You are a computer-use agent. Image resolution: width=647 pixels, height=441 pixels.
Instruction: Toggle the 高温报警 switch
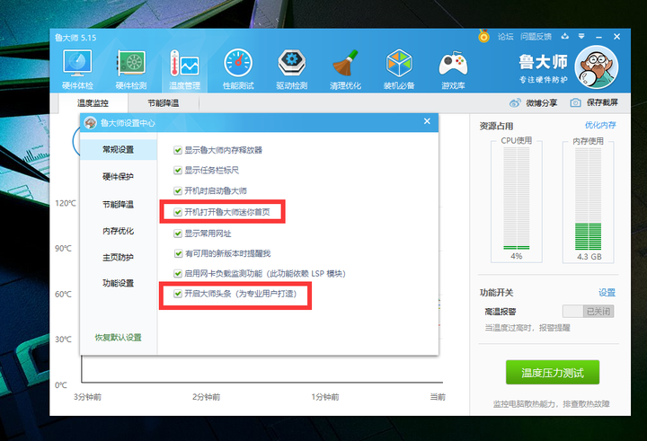tap(588, 311)
